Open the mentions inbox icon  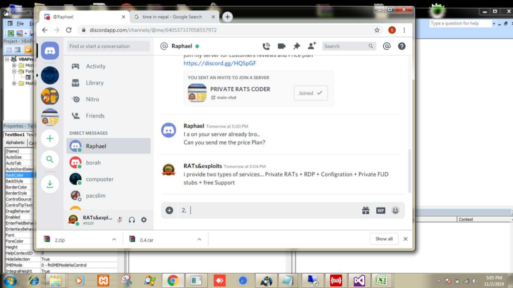pos(387,46)
